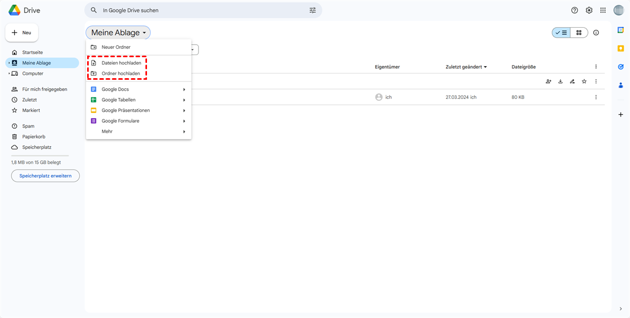Viewport: 630px width, 318px height.
Task: Open Google Tasks in the side panel
Action: coord(621,67)
